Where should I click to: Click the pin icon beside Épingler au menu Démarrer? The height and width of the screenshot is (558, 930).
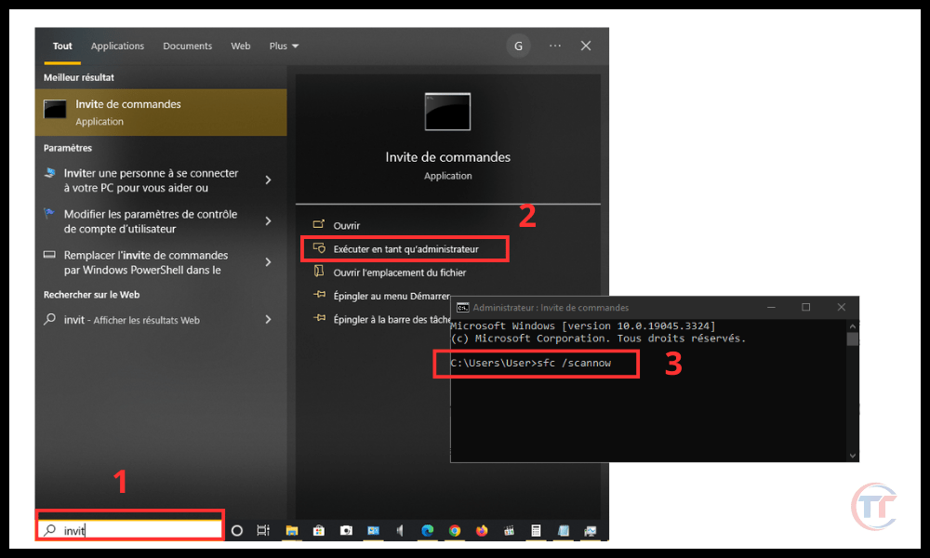[x=319, y=295]
